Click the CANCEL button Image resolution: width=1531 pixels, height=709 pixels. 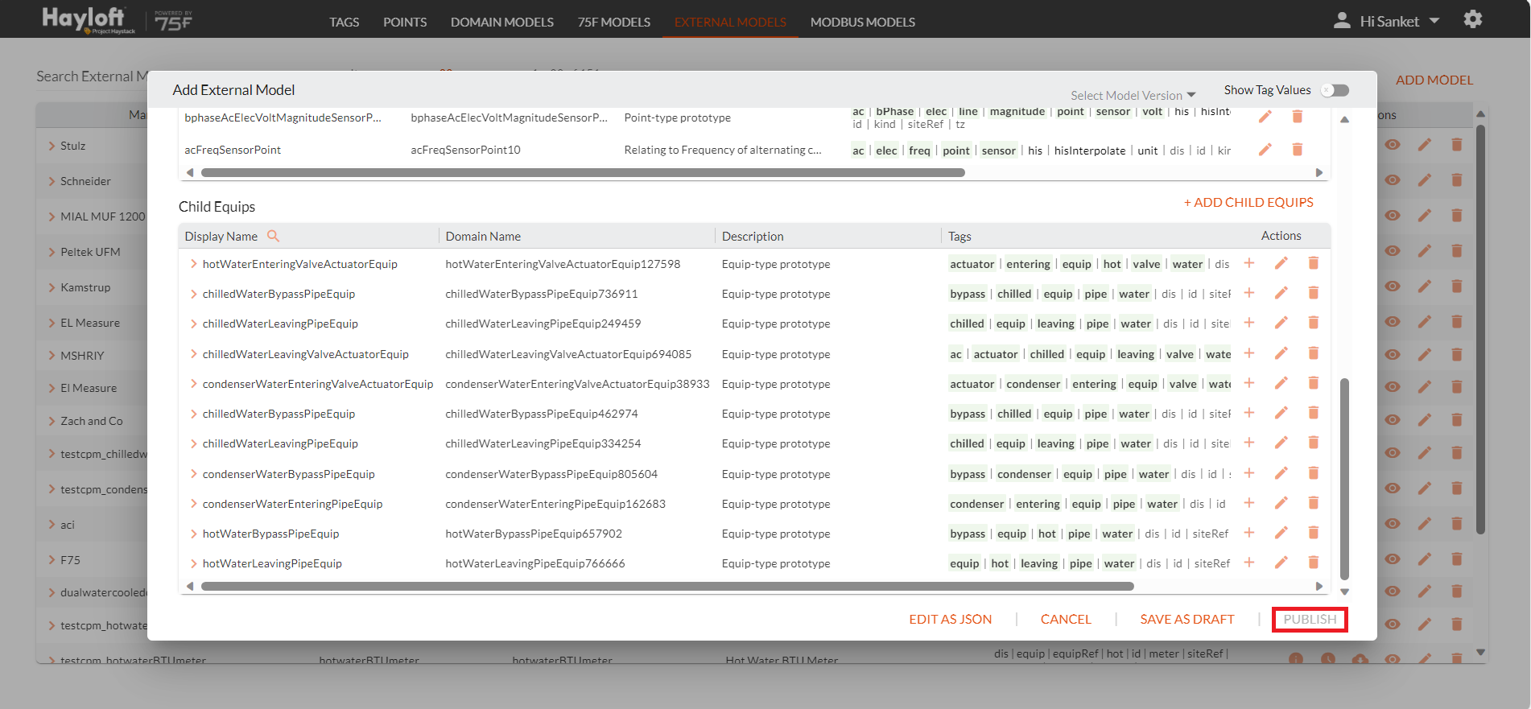click(1066, 619)
